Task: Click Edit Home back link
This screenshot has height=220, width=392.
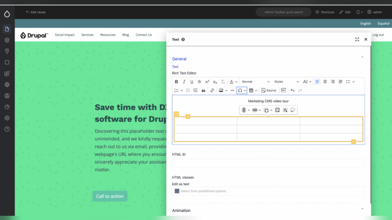Action: 36,12
